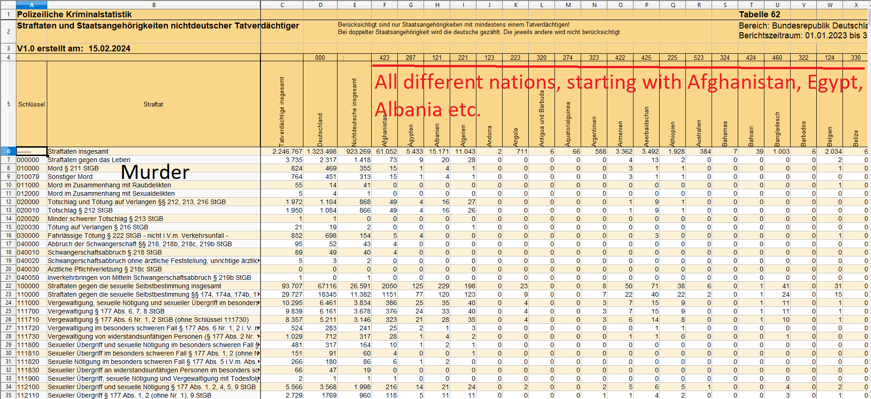Click country code '287' cell
The image size is (871, 399).
pyautogui.click(x=410, y=57)
